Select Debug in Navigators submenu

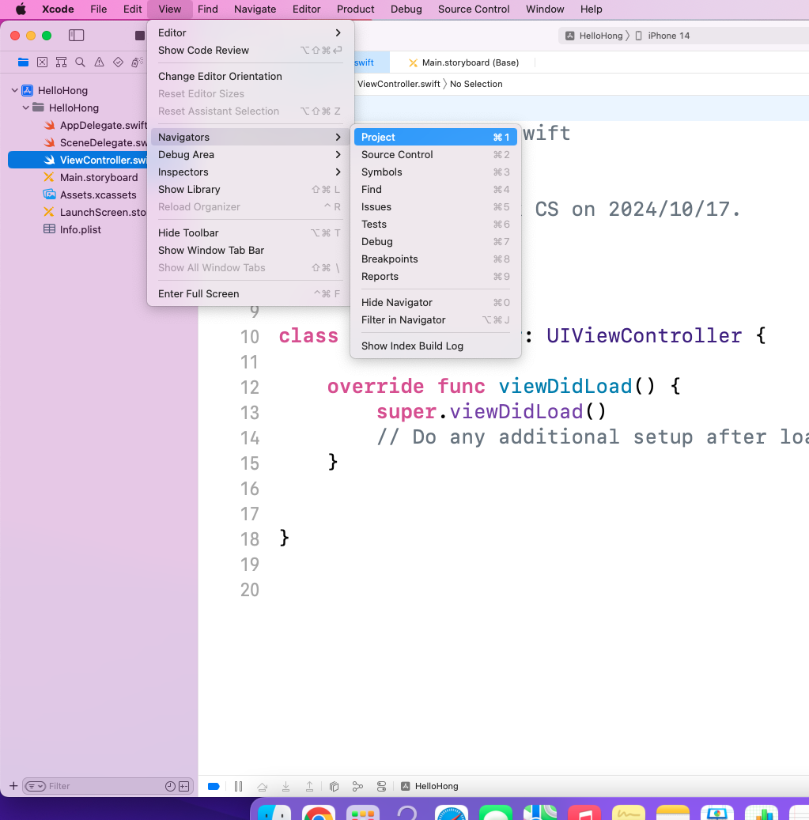(x=435, y=242)
